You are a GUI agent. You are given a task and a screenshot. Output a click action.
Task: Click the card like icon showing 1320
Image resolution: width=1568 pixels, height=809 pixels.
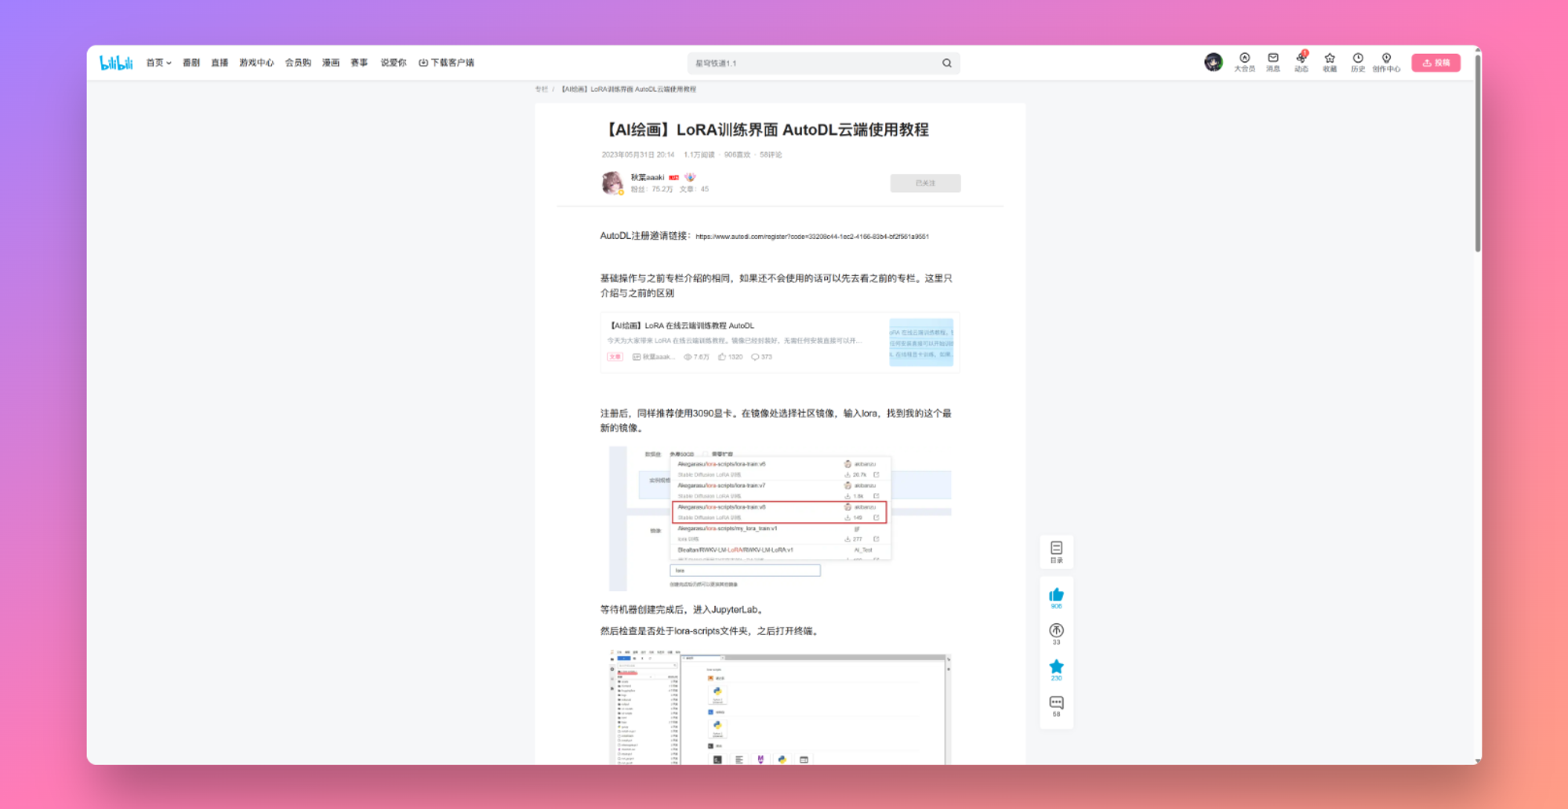coord(721,357)
